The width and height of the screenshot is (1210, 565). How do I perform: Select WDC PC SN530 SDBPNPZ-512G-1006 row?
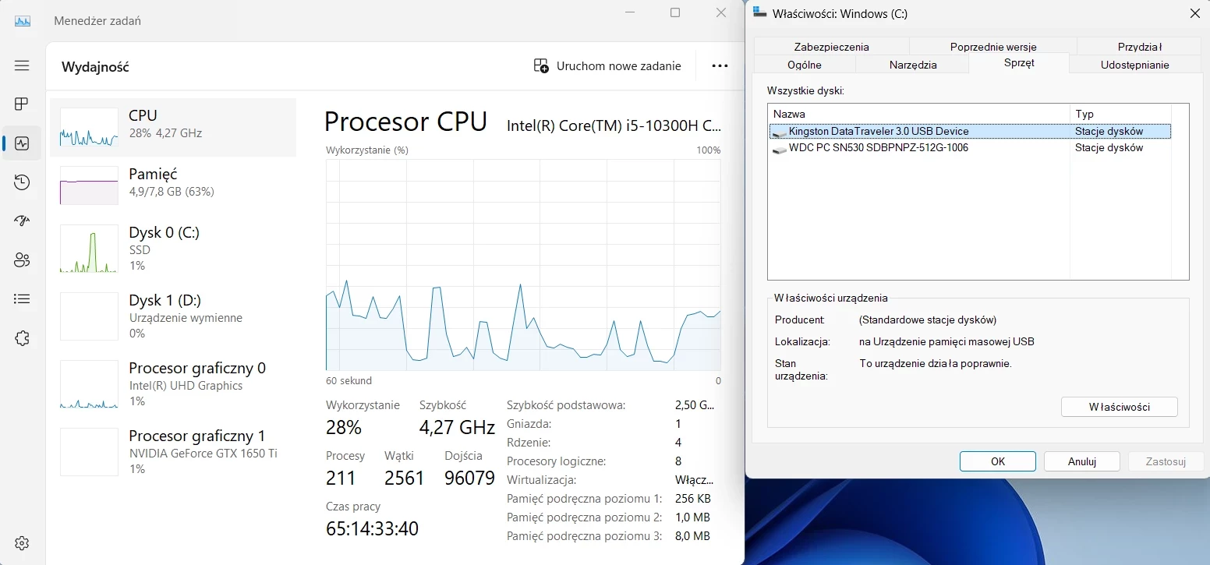coord(970,147)
